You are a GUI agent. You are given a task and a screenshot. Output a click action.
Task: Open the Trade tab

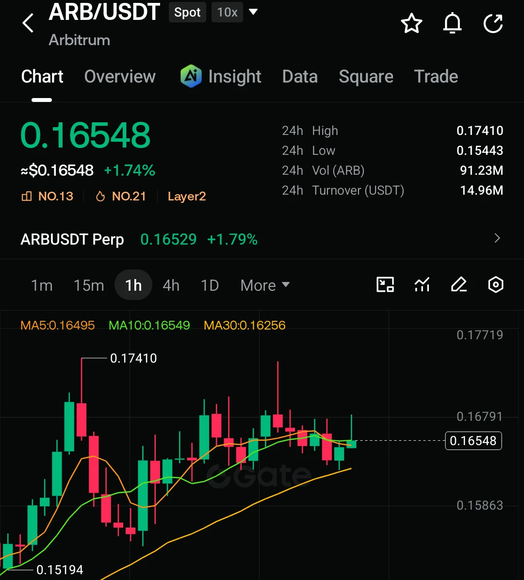pos(436,77)
